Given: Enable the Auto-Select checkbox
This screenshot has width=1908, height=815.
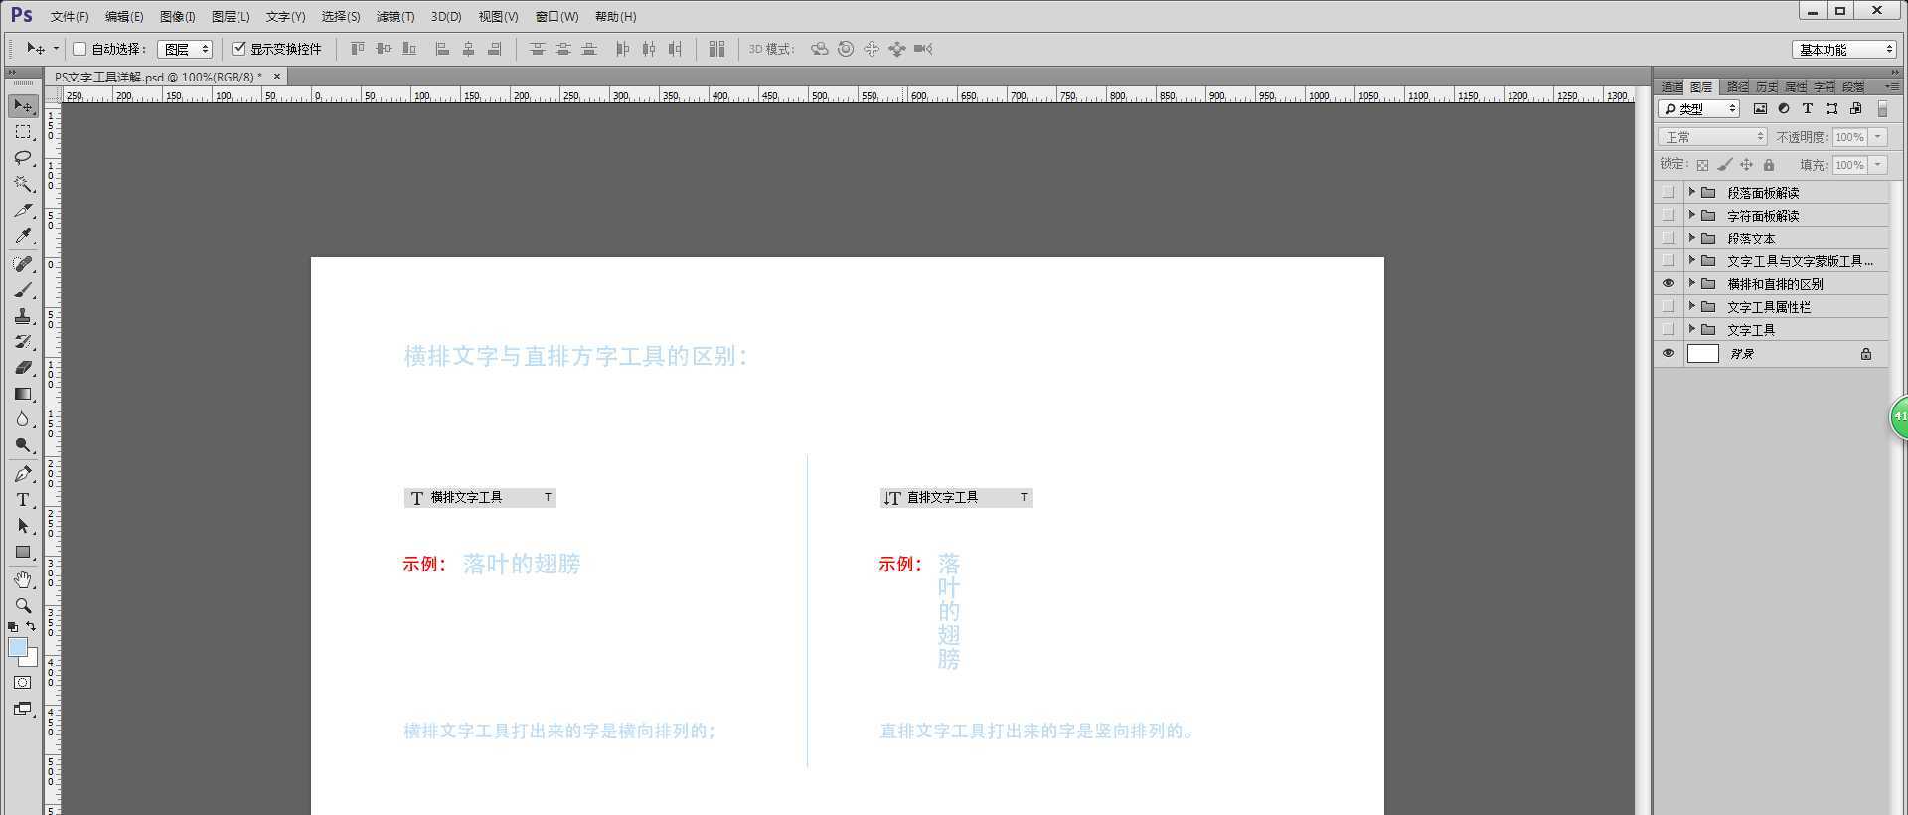Looking at the screenshot, I should (x=79, y=49).
